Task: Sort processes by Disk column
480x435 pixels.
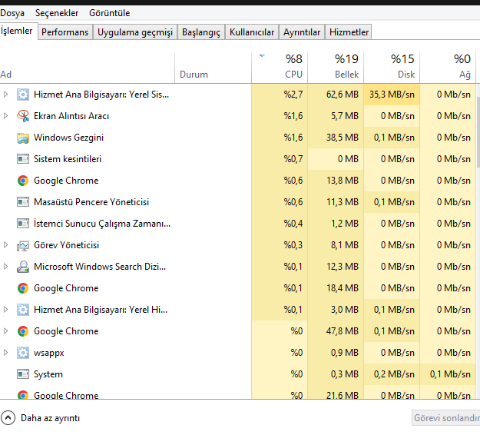Action: (392, 68)
